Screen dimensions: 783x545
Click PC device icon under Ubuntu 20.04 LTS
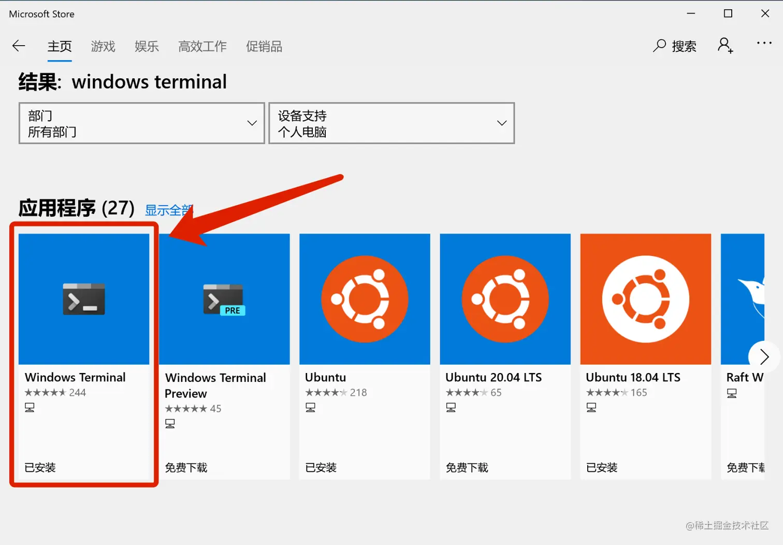(451, 408)
